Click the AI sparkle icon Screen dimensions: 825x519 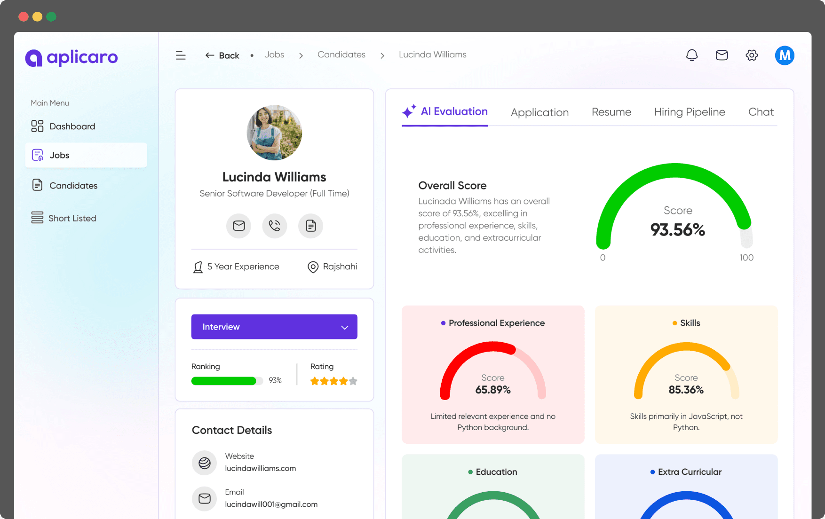point(409,111)
